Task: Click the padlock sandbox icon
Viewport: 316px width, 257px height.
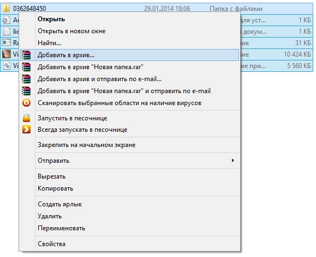Action: [26, 118]
